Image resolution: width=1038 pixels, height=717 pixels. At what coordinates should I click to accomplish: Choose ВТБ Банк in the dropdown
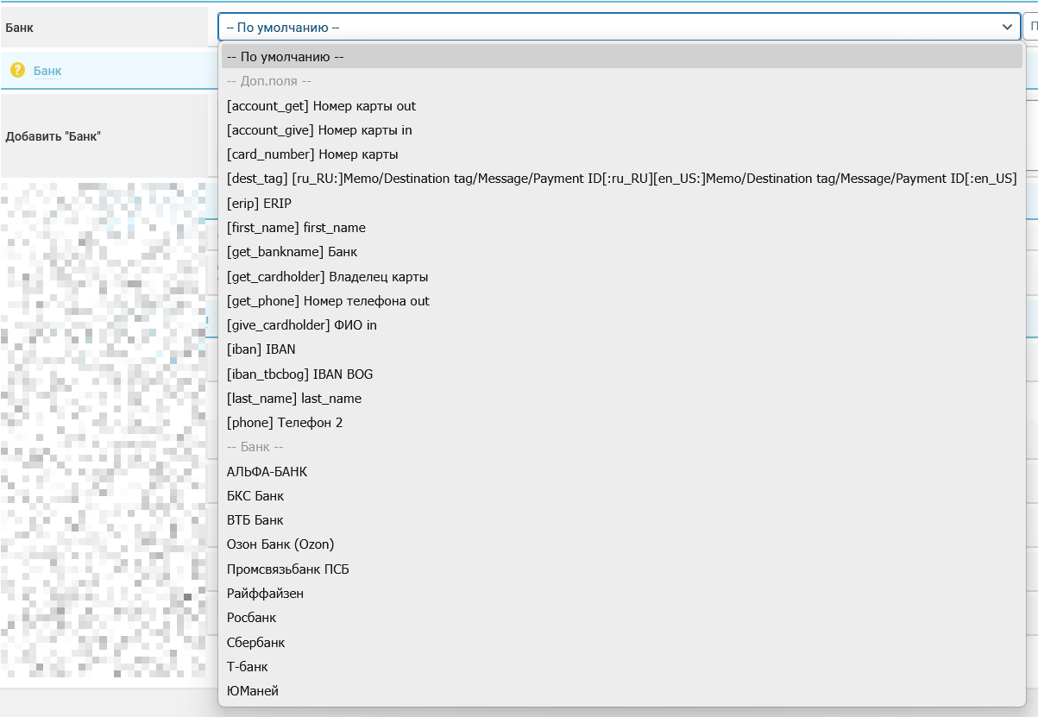(255, 520)
